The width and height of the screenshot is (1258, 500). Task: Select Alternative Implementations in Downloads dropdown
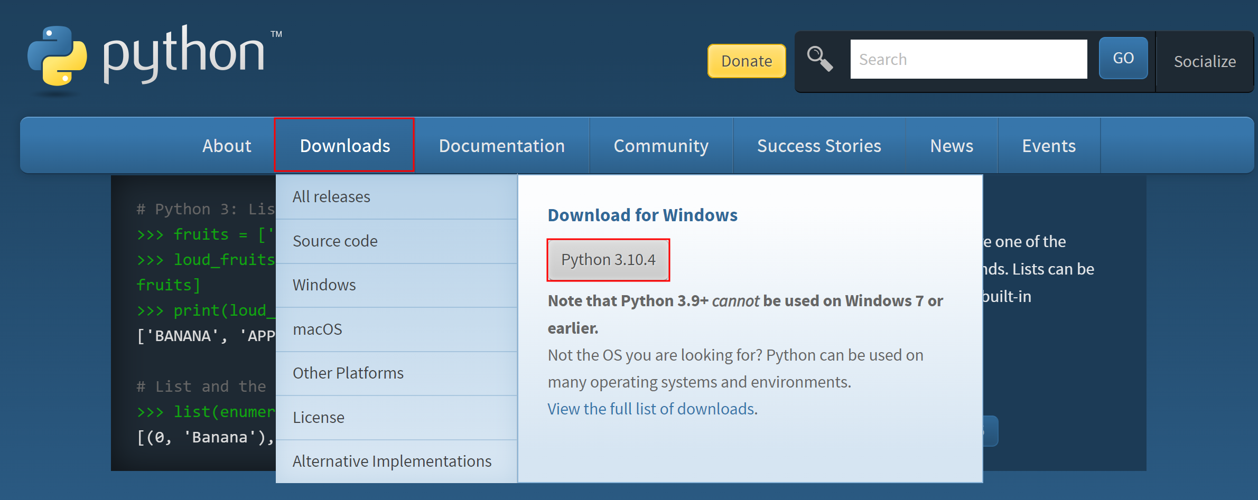pos(396,461)
